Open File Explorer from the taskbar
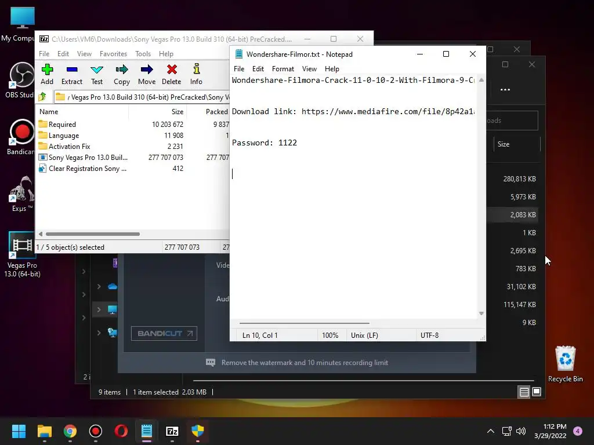The height and width of the screenshot is (445, 594). coord(44,431)
